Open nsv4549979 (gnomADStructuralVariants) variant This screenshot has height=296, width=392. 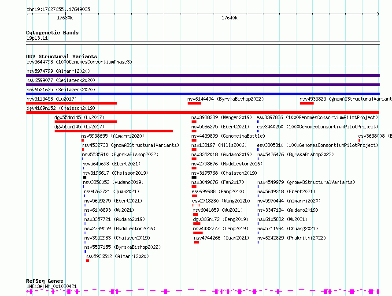pos(306,182)
